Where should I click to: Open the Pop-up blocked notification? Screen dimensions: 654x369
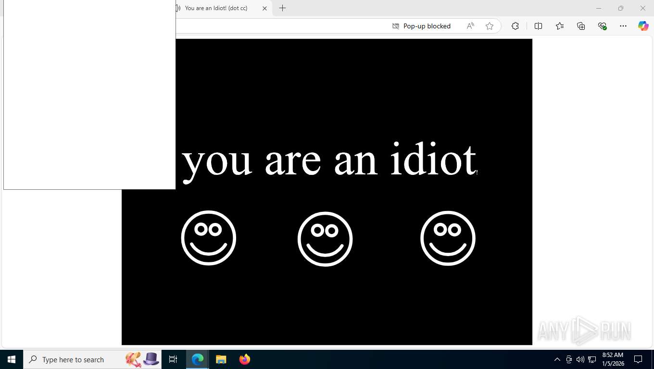click(x=422, y=26)
